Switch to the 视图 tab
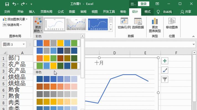Screen dimensions: 197x110 (94, 12)
